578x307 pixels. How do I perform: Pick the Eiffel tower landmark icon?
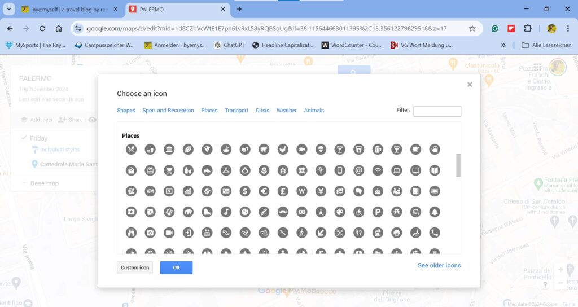(x=321, y=212)
